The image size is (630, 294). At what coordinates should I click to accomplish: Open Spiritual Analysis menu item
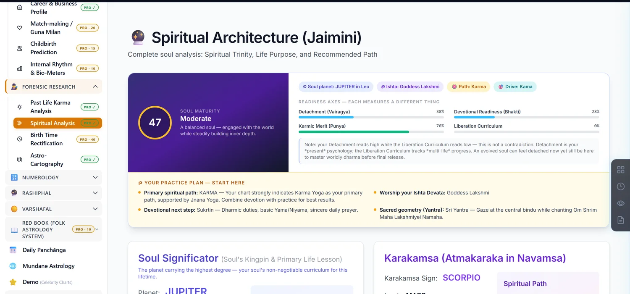coord(58,123)
